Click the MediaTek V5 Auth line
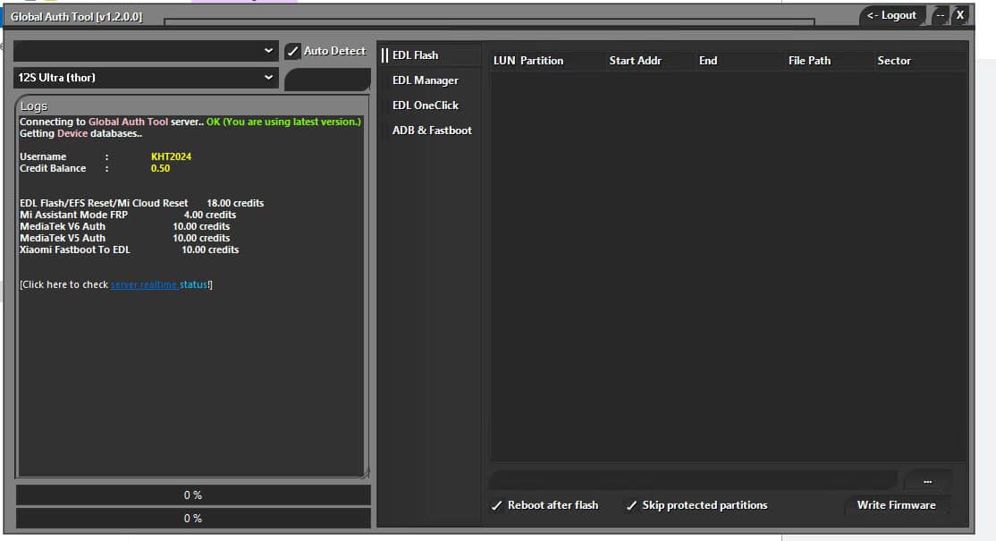 (124, 238)
